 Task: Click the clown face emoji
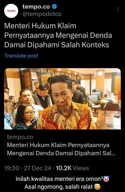coord(106,179)
